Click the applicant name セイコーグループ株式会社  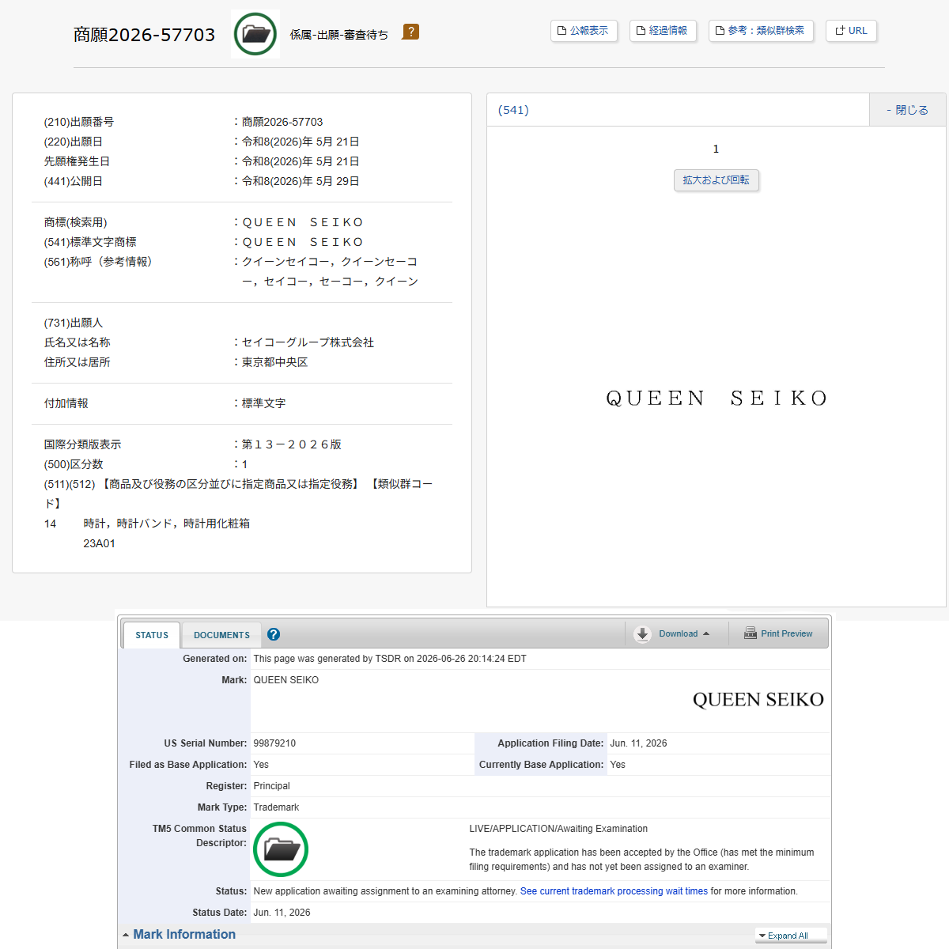click(x=308, y=342)
